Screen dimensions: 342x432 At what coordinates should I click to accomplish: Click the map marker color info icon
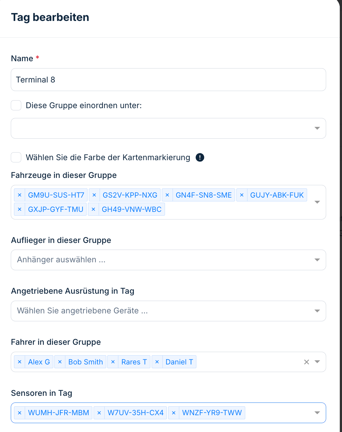click(200, 157)
